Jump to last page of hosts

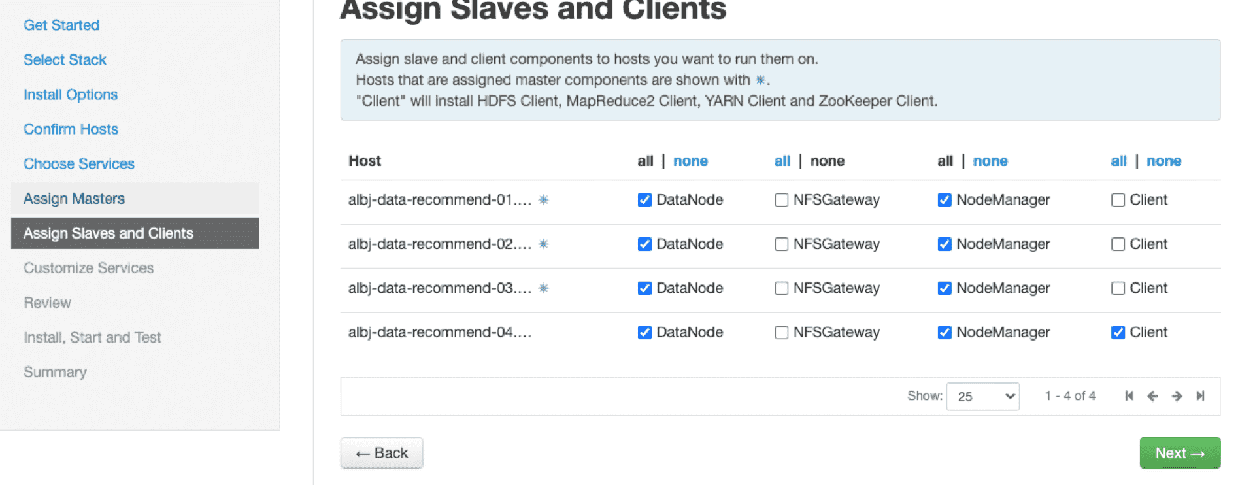(1200, 395)
